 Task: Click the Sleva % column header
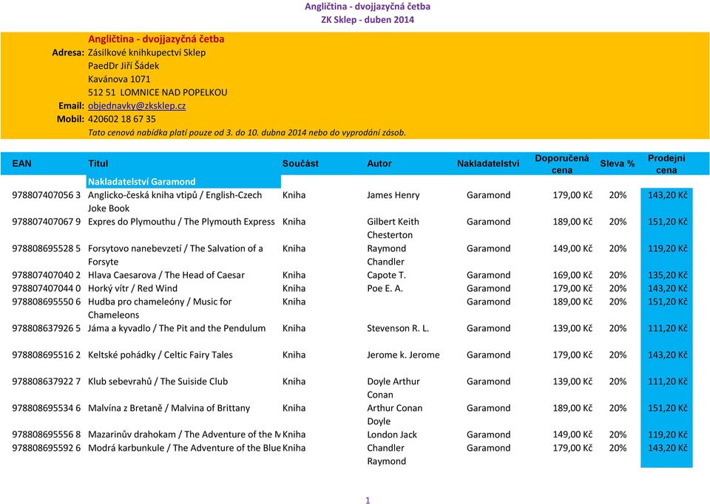click(x=617, y=163)
